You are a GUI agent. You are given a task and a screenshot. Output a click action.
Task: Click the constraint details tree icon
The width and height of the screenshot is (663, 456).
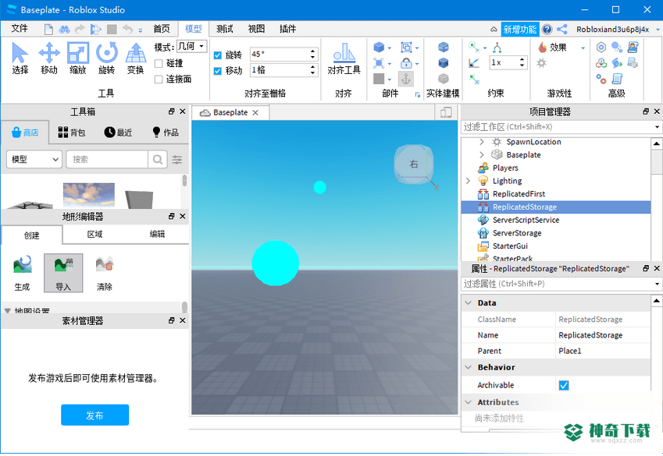tap(497, 48)
